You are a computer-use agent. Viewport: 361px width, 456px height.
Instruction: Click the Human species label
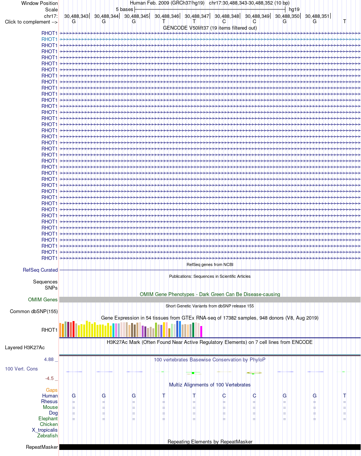[50, 396]
